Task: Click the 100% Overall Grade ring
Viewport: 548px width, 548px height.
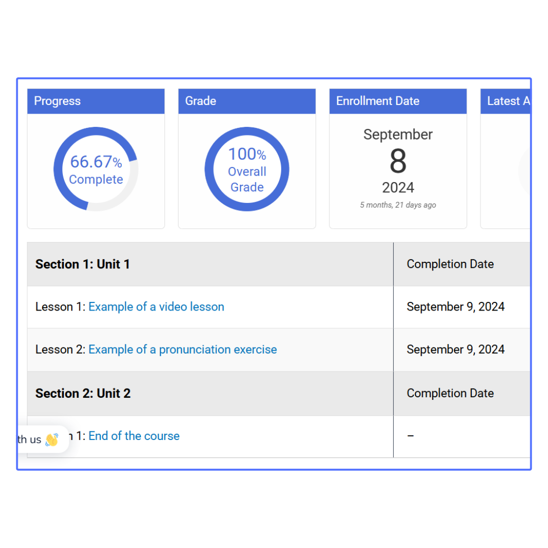Action: pyautogui.click(x=247, y=169)
